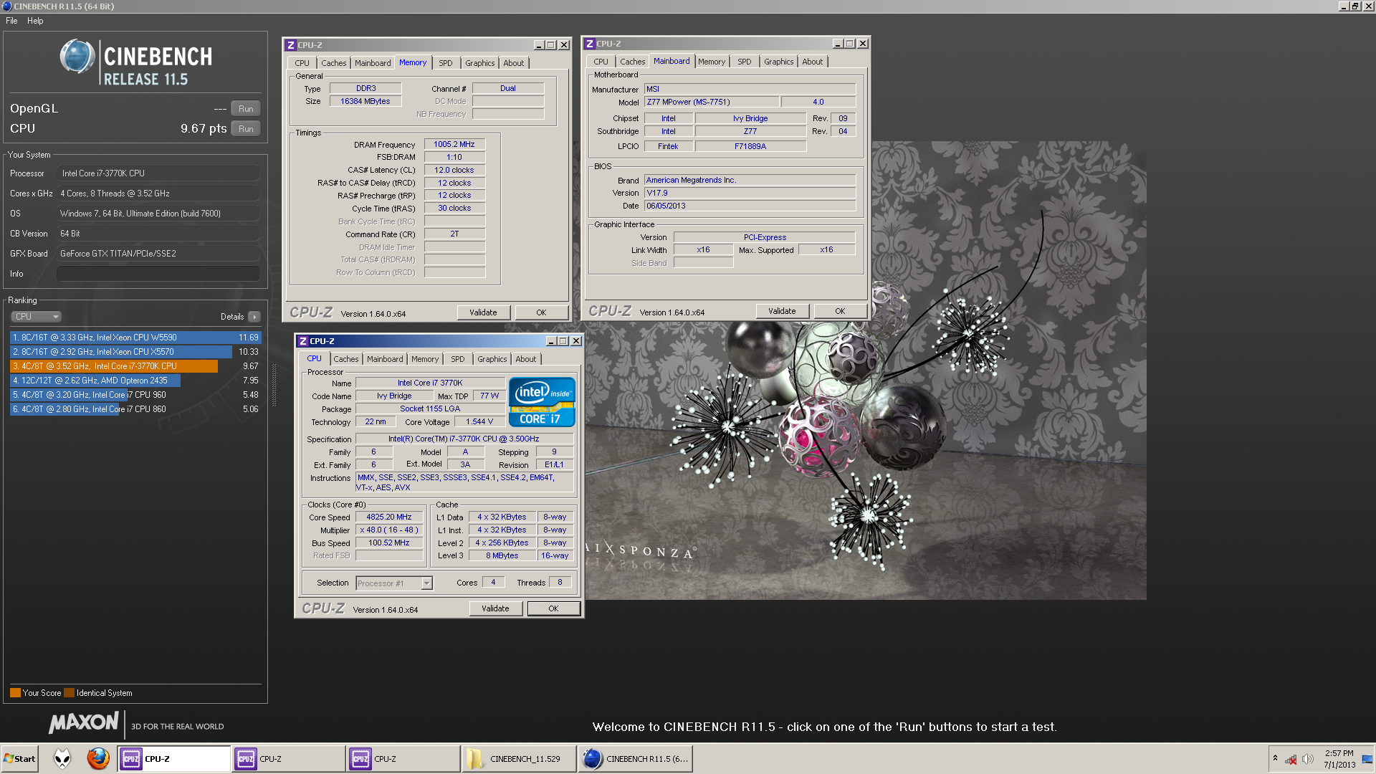
Task: Click the Cinebench globe logo
Action: coord(77,57)
